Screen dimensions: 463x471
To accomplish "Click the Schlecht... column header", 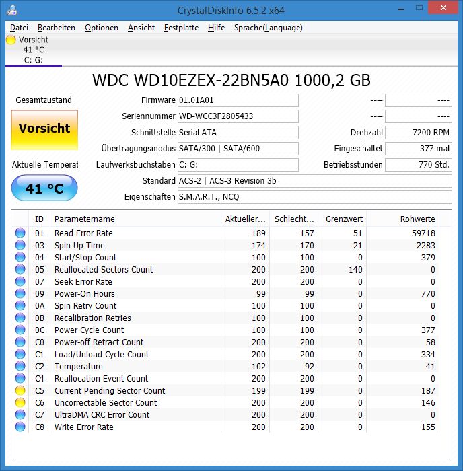I will click(294, 219).
